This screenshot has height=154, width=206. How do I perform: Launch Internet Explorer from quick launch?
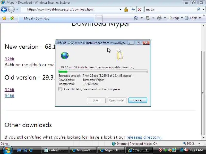[31, 150]
